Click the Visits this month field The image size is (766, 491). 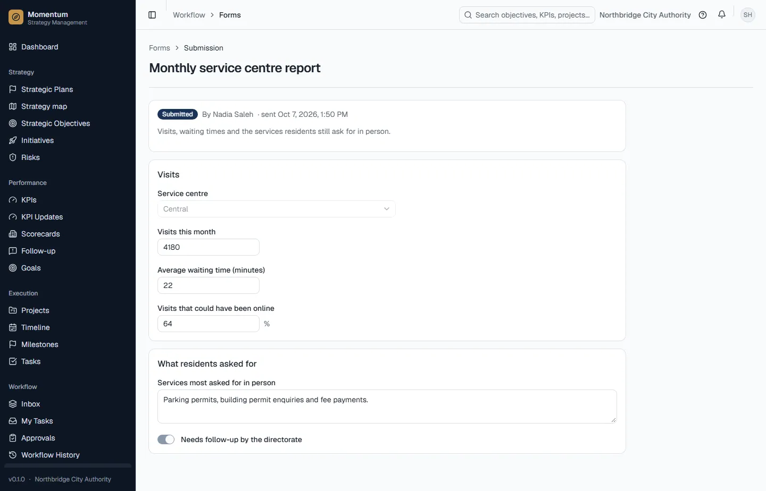click(209, 247)
